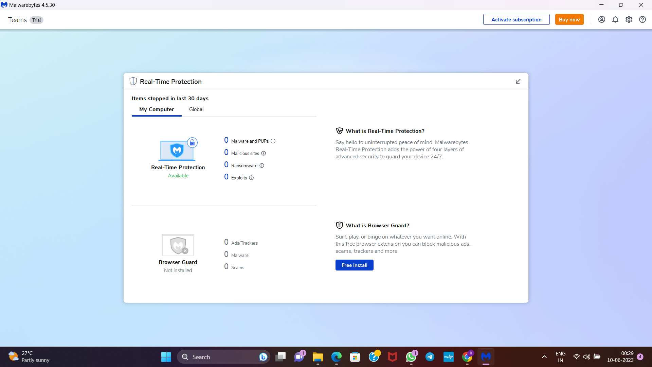Open the Settings gear icon
The height and width of the screenshot is (367, 652).
click(x=629, y=20)
